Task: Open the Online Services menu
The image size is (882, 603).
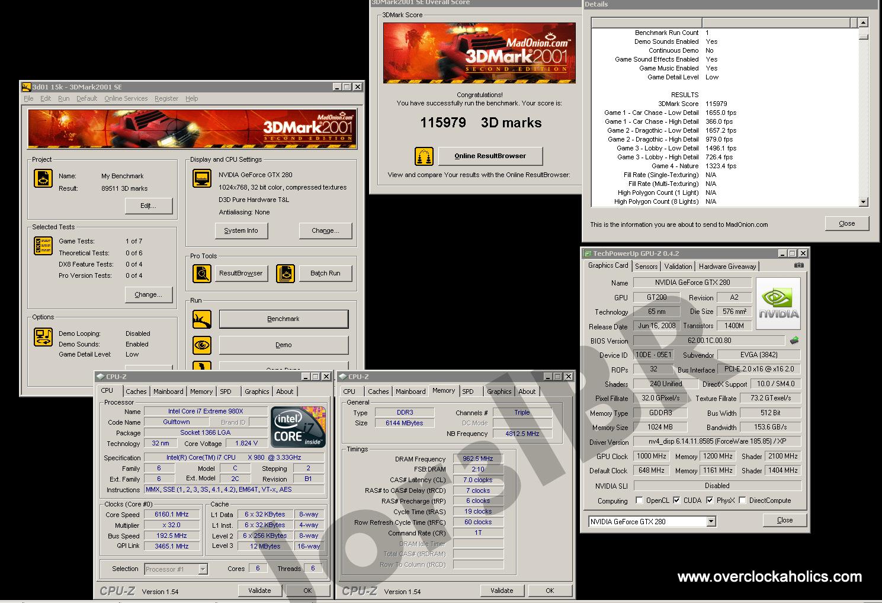Action: tap(126, 98)
